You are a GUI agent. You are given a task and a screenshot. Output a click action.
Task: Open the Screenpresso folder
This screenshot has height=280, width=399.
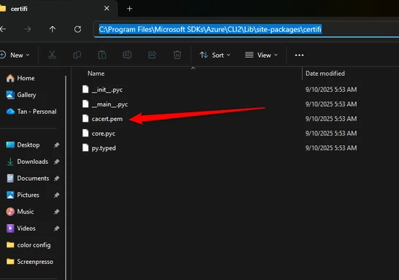click(30, 262)
